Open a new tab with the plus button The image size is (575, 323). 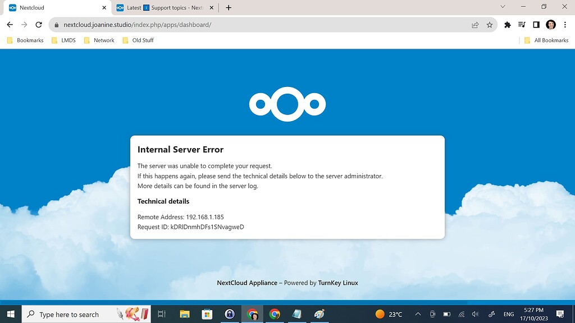[229, 8]
